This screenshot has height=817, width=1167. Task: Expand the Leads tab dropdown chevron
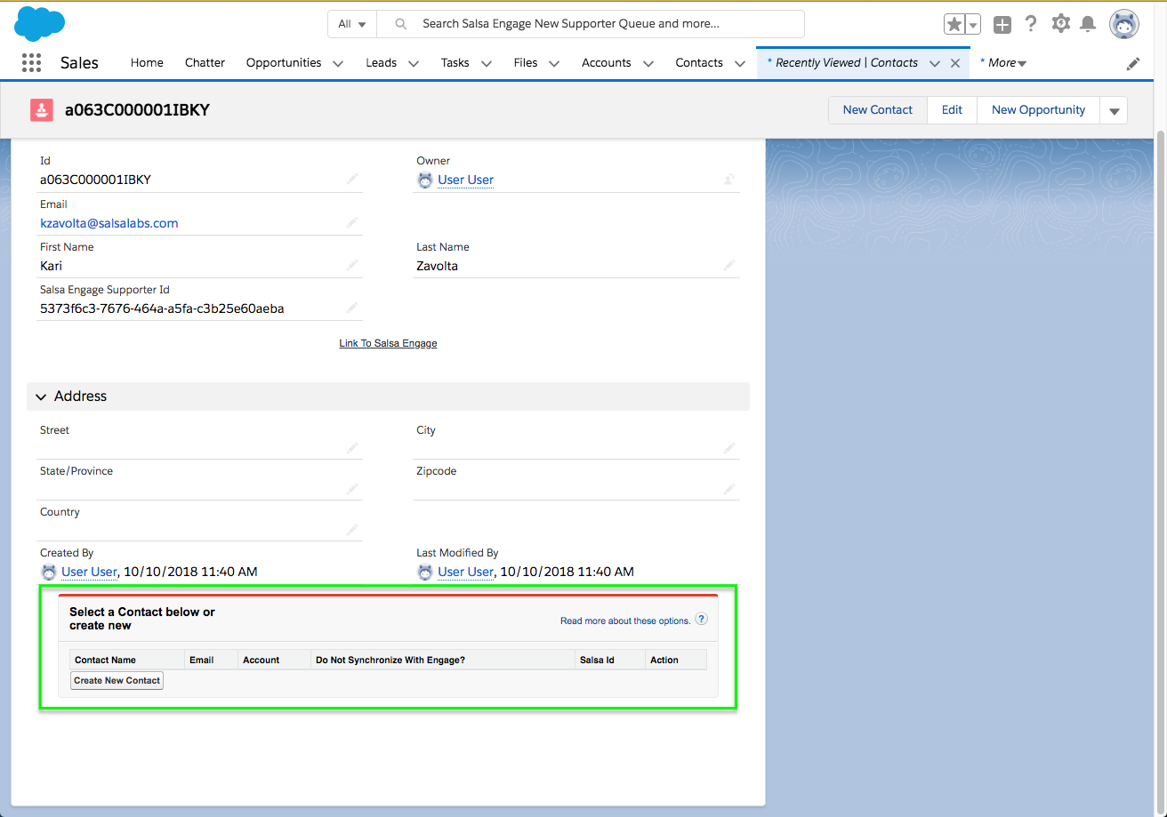pos(414,63)
